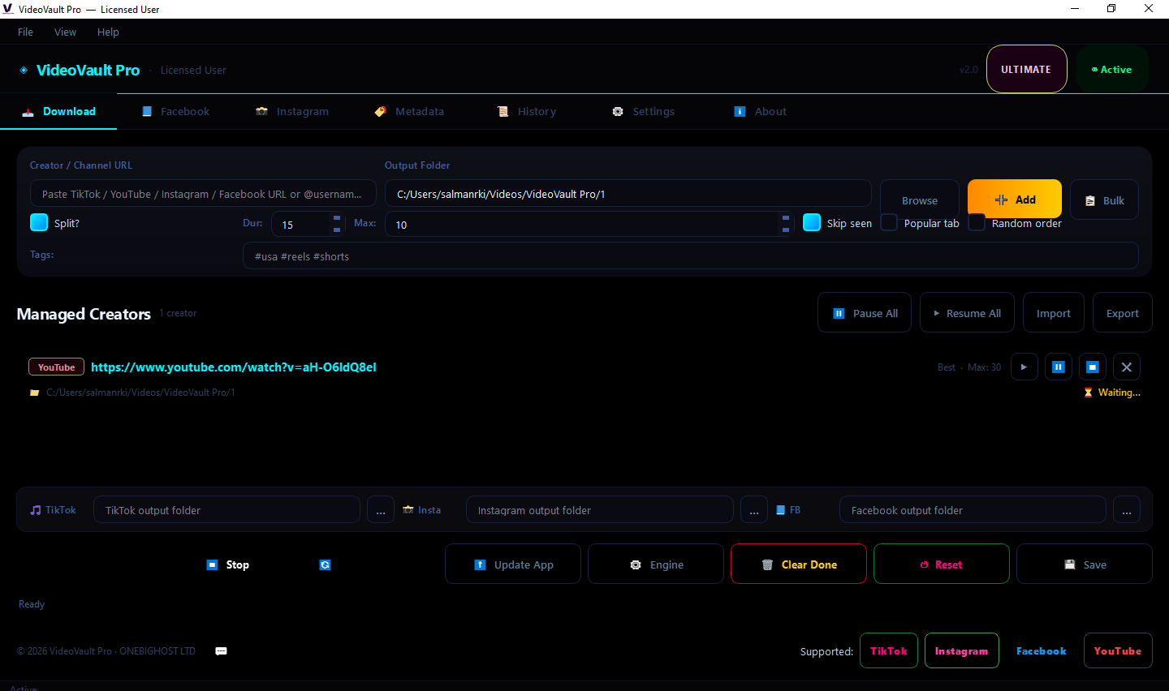Viewport: 1169px width, 691px height.
Task: Decrease the Dur value using down arrow
Action: 337,230
